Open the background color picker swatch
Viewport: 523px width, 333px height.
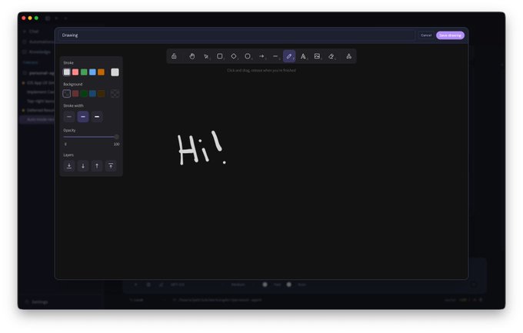[x=115, y=94]
